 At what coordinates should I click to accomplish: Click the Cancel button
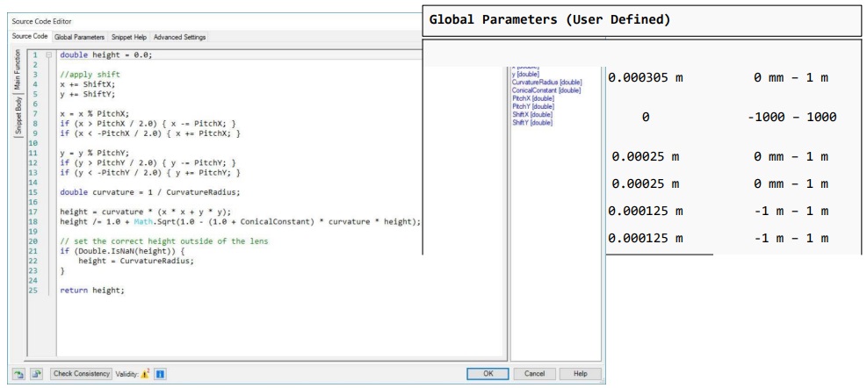point(534,374)
